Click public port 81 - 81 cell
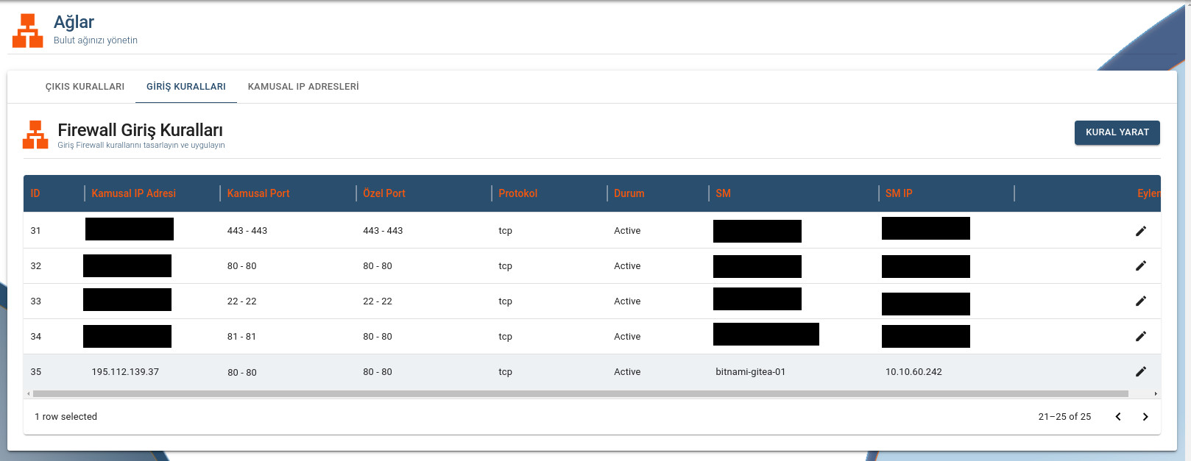The height and width of the screenshot is (461, 1191). (x=241, y=337)
